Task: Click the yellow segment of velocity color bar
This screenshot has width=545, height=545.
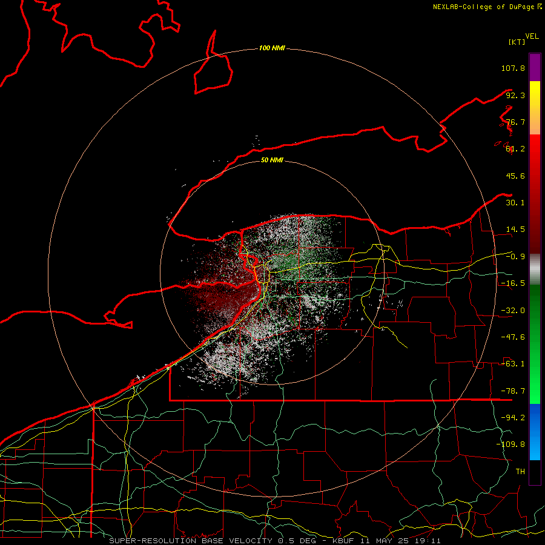Action: (x=535, y=108)
